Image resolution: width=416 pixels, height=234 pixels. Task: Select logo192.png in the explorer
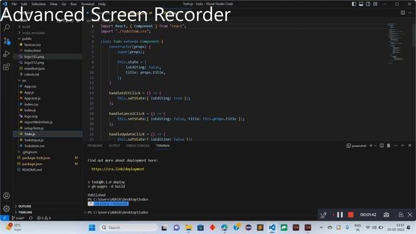point(47,57)
